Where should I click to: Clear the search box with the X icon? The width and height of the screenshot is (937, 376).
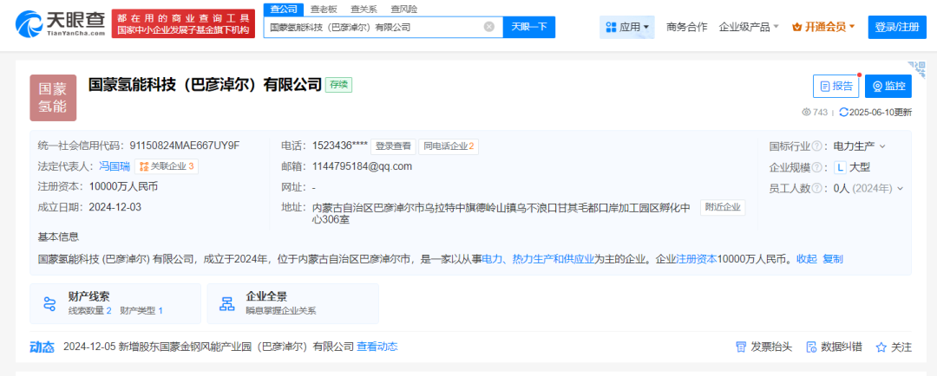[x=488, y=27]
